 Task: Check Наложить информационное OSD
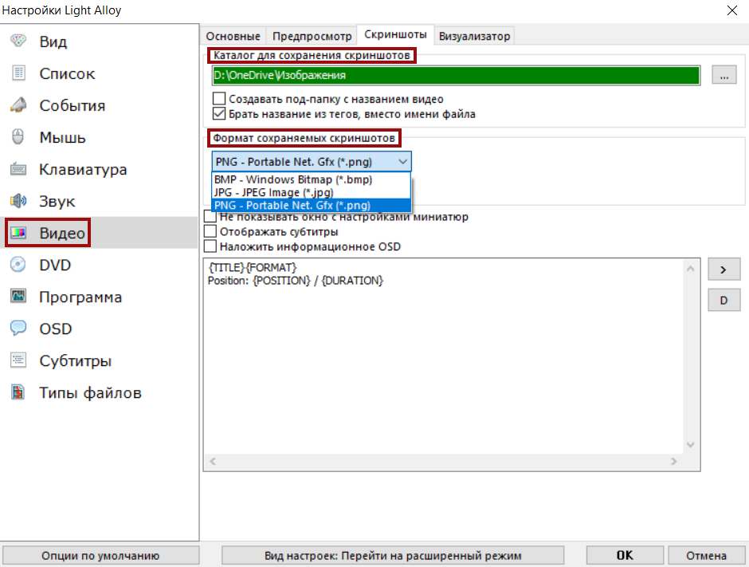(210, 246)
